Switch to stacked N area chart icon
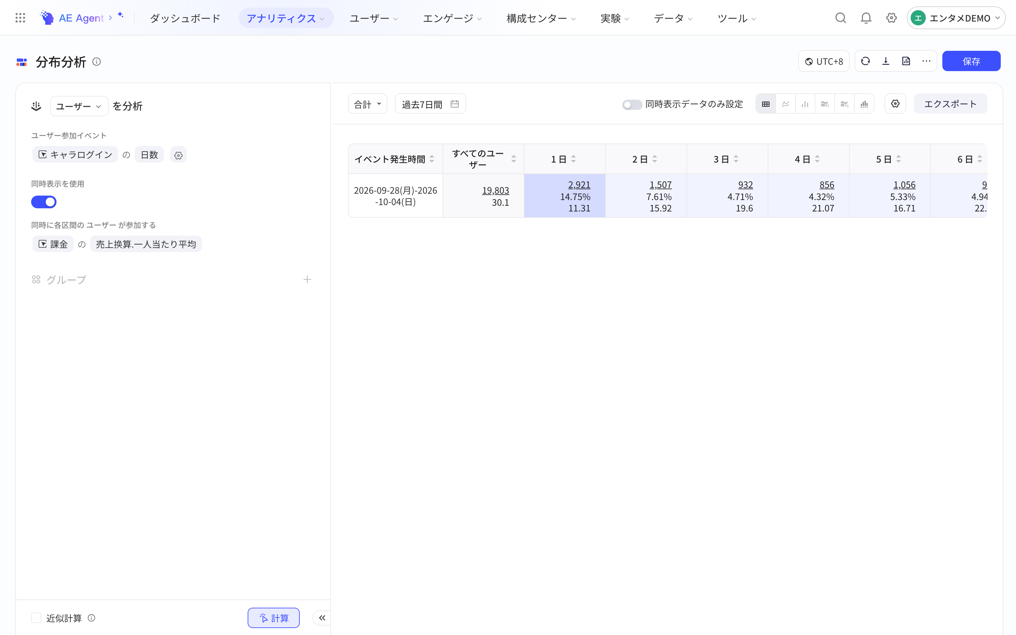The width and height of the screenshot is (1016, 635). [825, 104]
